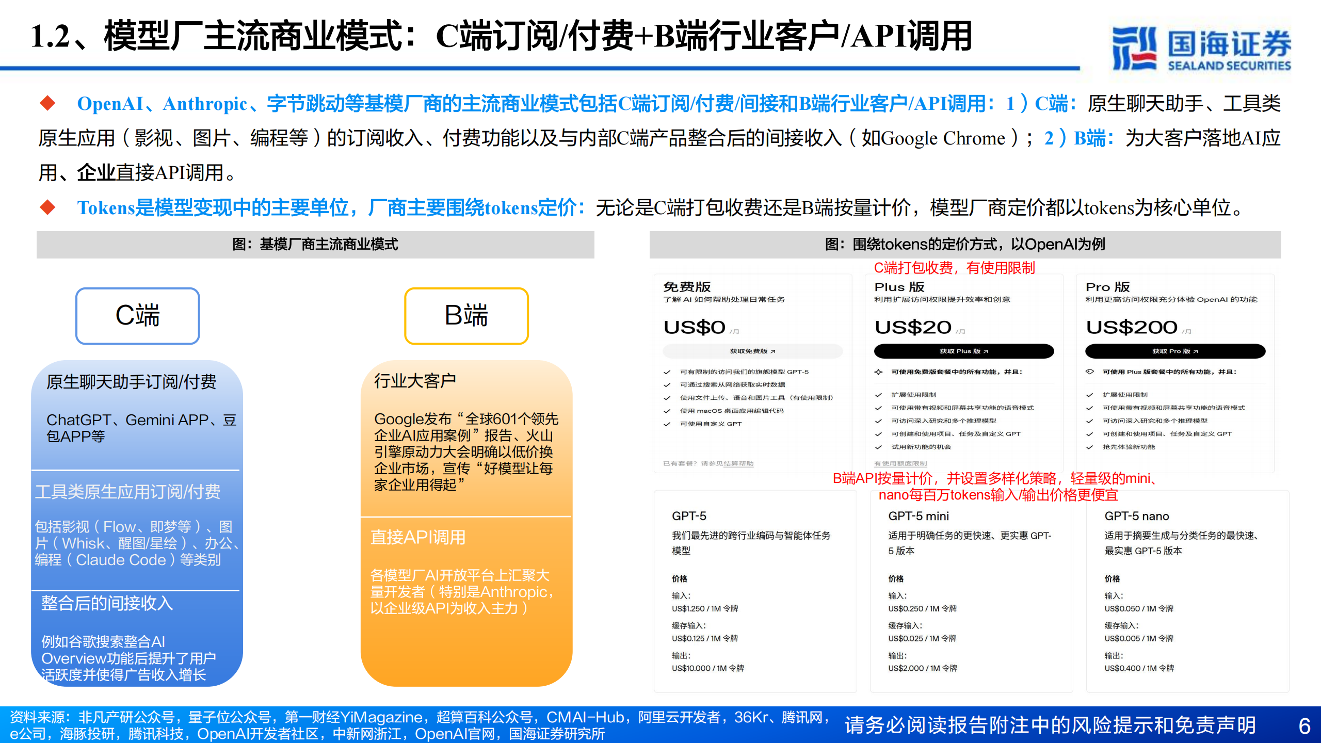Click the red diamond bullet before Tokens
Image resolution: width=1321 pixels, height=743 pixels.
47,207
